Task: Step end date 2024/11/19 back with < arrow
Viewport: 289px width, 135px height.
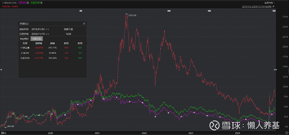Action: tap(46, 34)
